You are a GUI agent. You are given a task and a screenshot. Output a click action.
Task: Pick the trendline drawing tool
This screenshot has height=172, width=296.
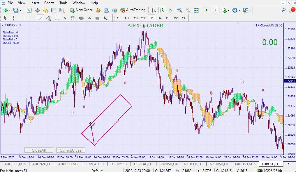40,18
